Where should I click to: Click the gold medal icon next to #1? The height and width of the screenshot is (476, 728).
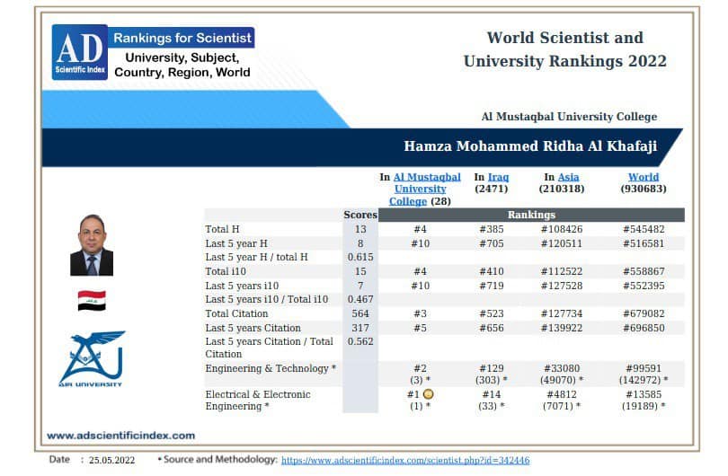[x=429, y=394]
